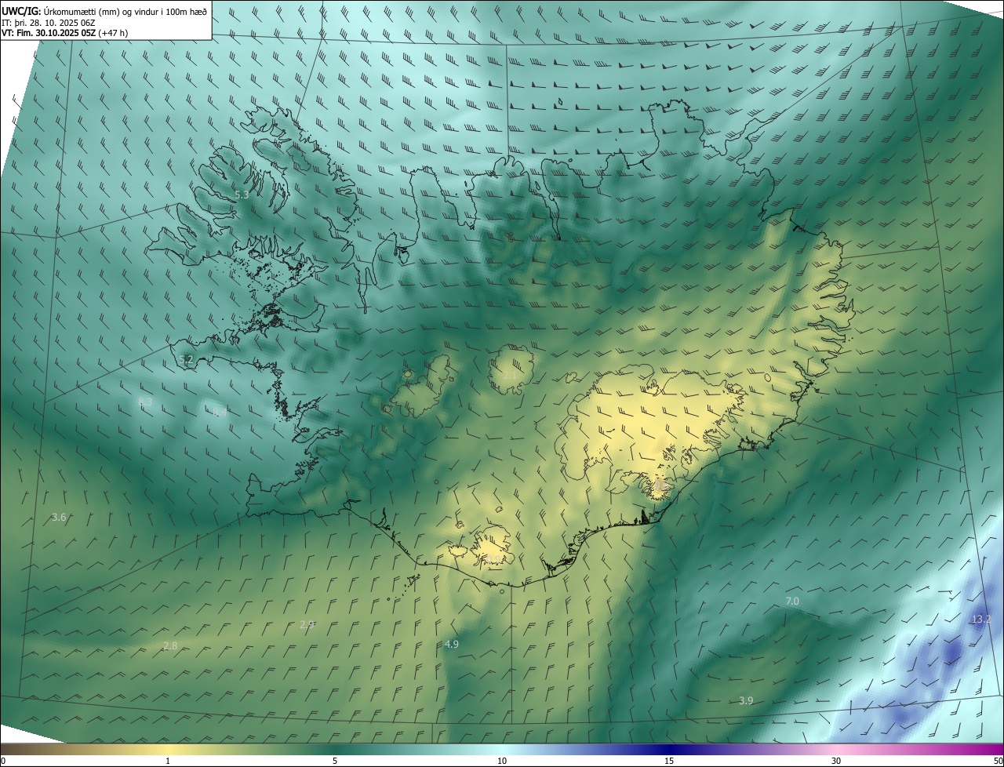Click the 3.6 value label
Screen dimensions: 1004x767
coord(59,518)
